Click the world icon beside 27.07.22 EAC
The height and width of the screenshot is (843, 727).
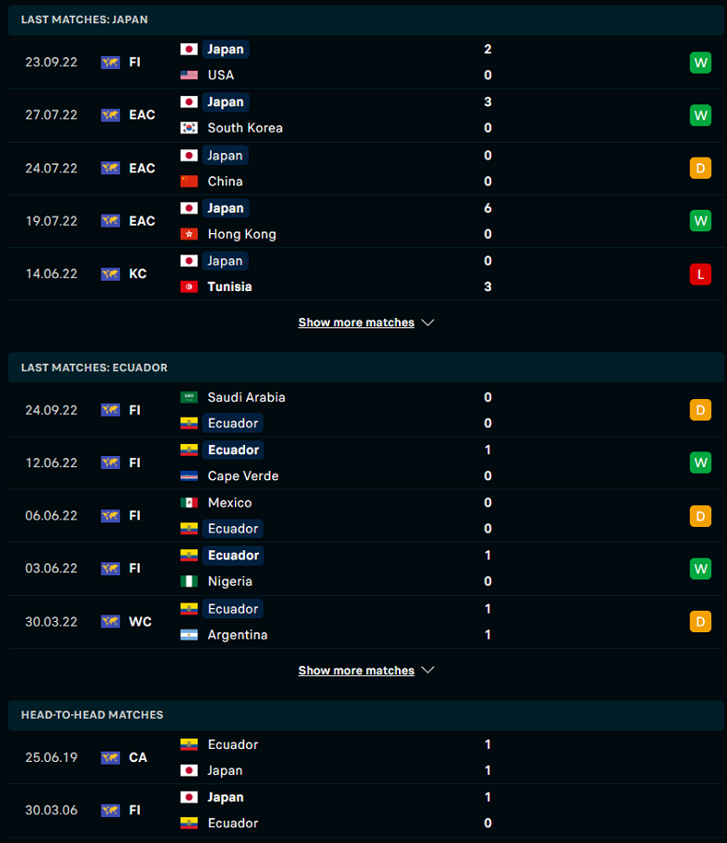click(x=110, y=115)
